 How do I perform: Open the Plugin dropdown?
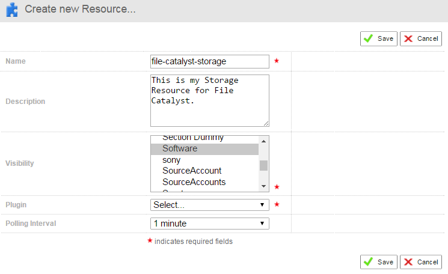coord(209,205)
